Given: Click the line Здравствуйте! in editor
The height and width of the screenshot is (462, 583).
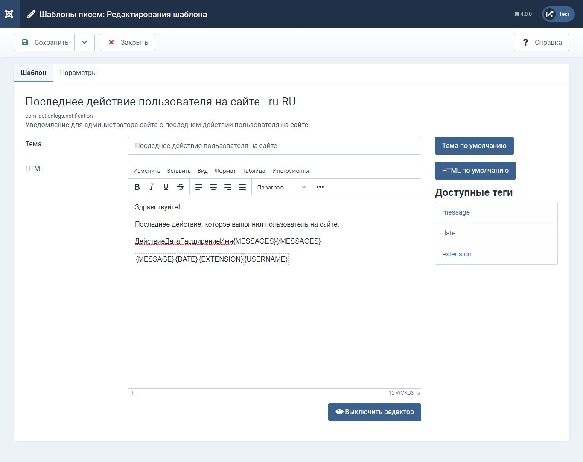Looking at the screenshot, I should pyautogui.click(x=157, y=207).
